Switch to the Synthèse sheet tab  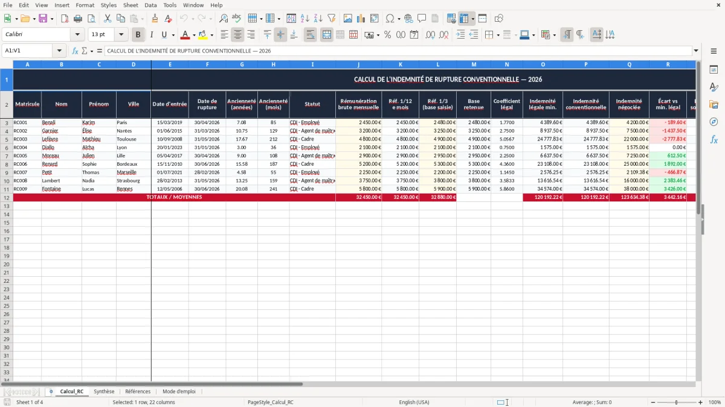coord(104,391)
